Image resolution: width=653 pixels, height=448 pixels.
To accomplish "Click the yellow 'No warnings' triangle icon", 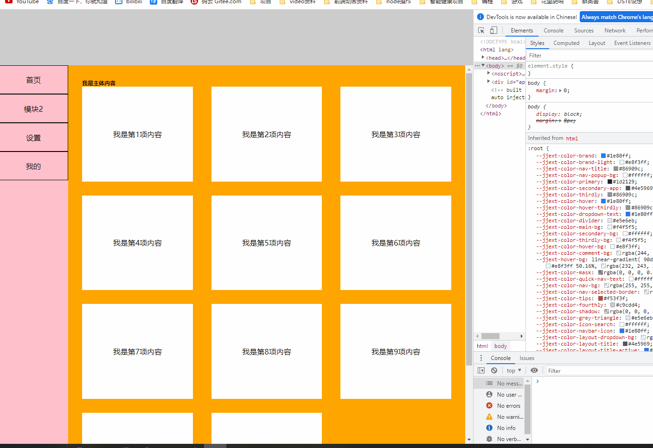I will tap(489, 416).
